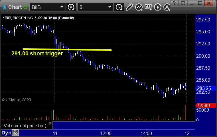Open the time template clock icon
The image size is (217, 137).
119,7
